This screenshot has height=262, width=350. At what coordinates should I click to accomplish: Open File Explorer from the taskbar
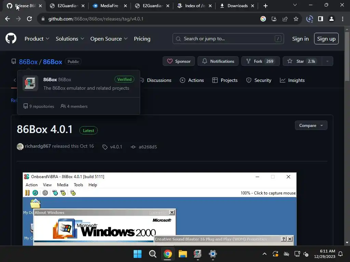click(183, 254)
